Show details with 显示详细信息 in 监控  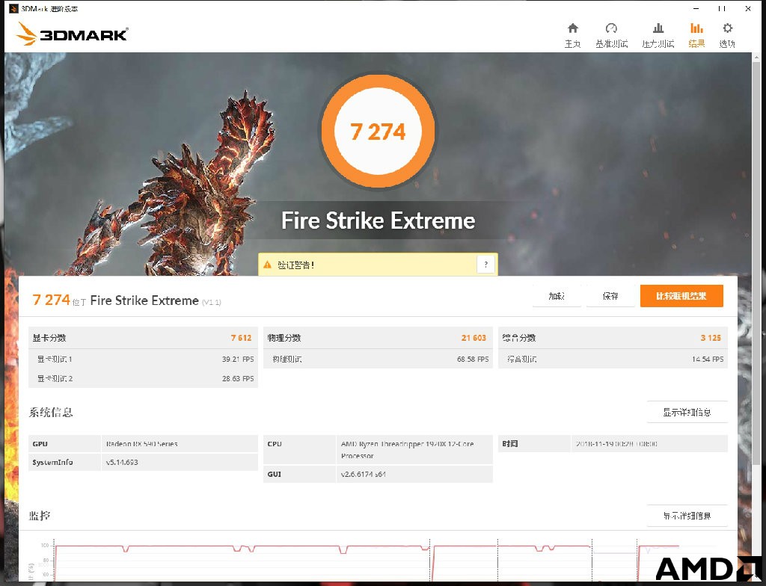687,516
